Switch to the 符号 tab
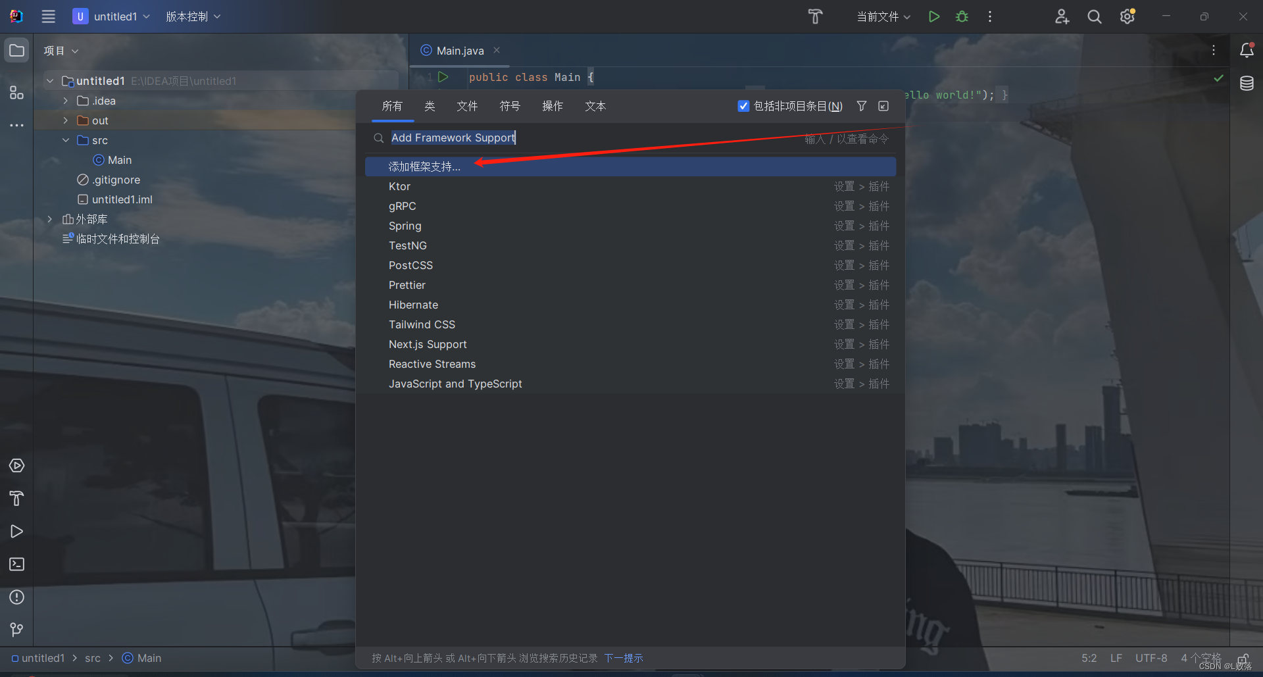Viewport: 1263px width, 677px height. [x=510, y=106]
